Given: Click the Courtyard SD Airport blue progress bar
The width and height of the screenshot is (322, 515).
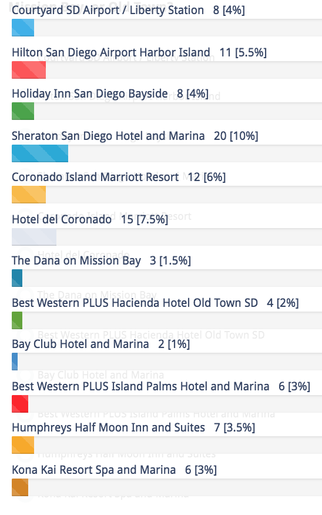Looking at the screenshot, I should point(23,28).
